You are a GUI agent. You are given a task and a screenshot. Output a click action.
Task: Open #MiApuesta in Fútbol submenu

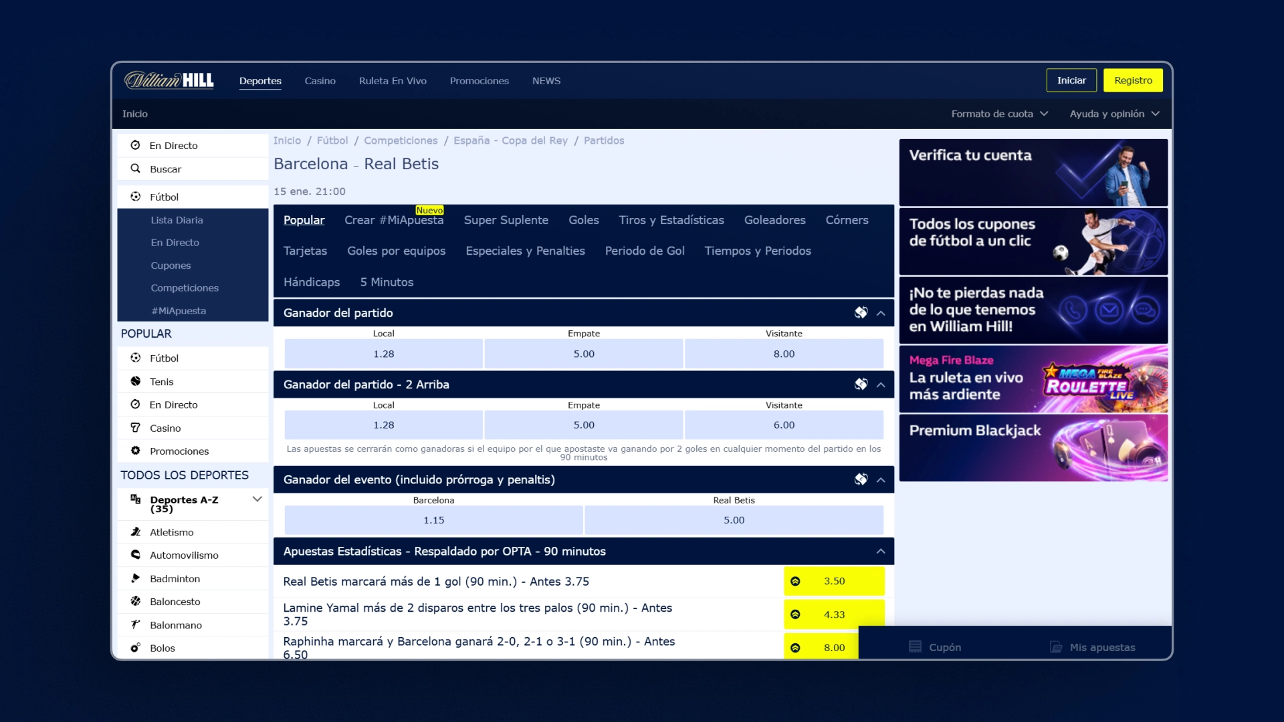179,311
